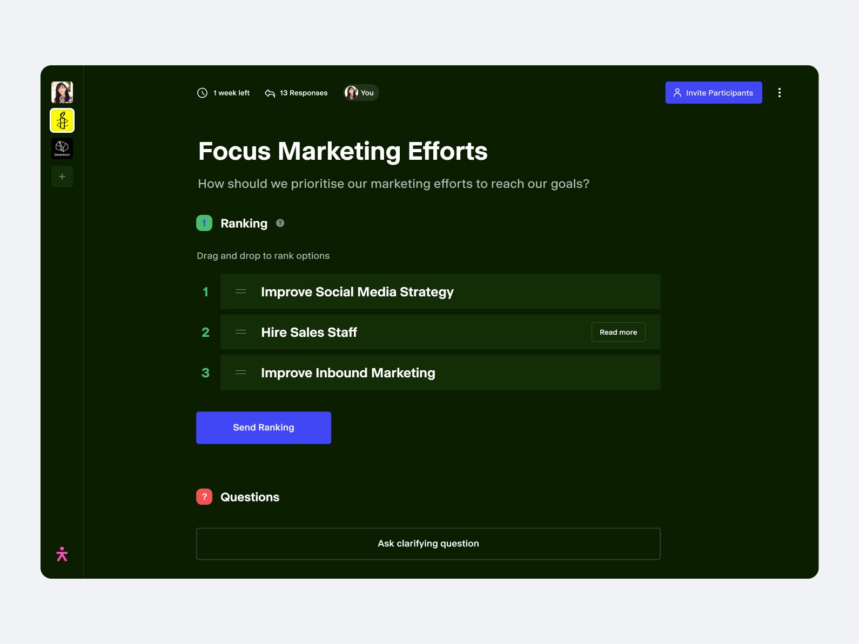Click rank number 1
Viewport: 859px width, 644px height.
pyautogui.click(x=205, y=292)
